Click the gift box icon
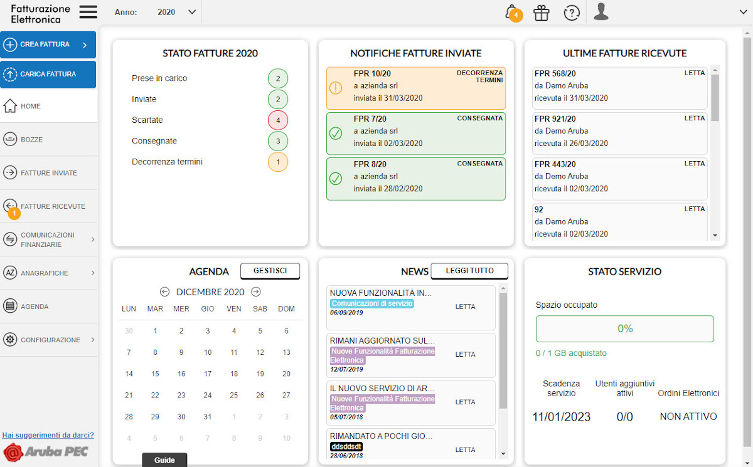753x467 pixels. pos(541,13)
